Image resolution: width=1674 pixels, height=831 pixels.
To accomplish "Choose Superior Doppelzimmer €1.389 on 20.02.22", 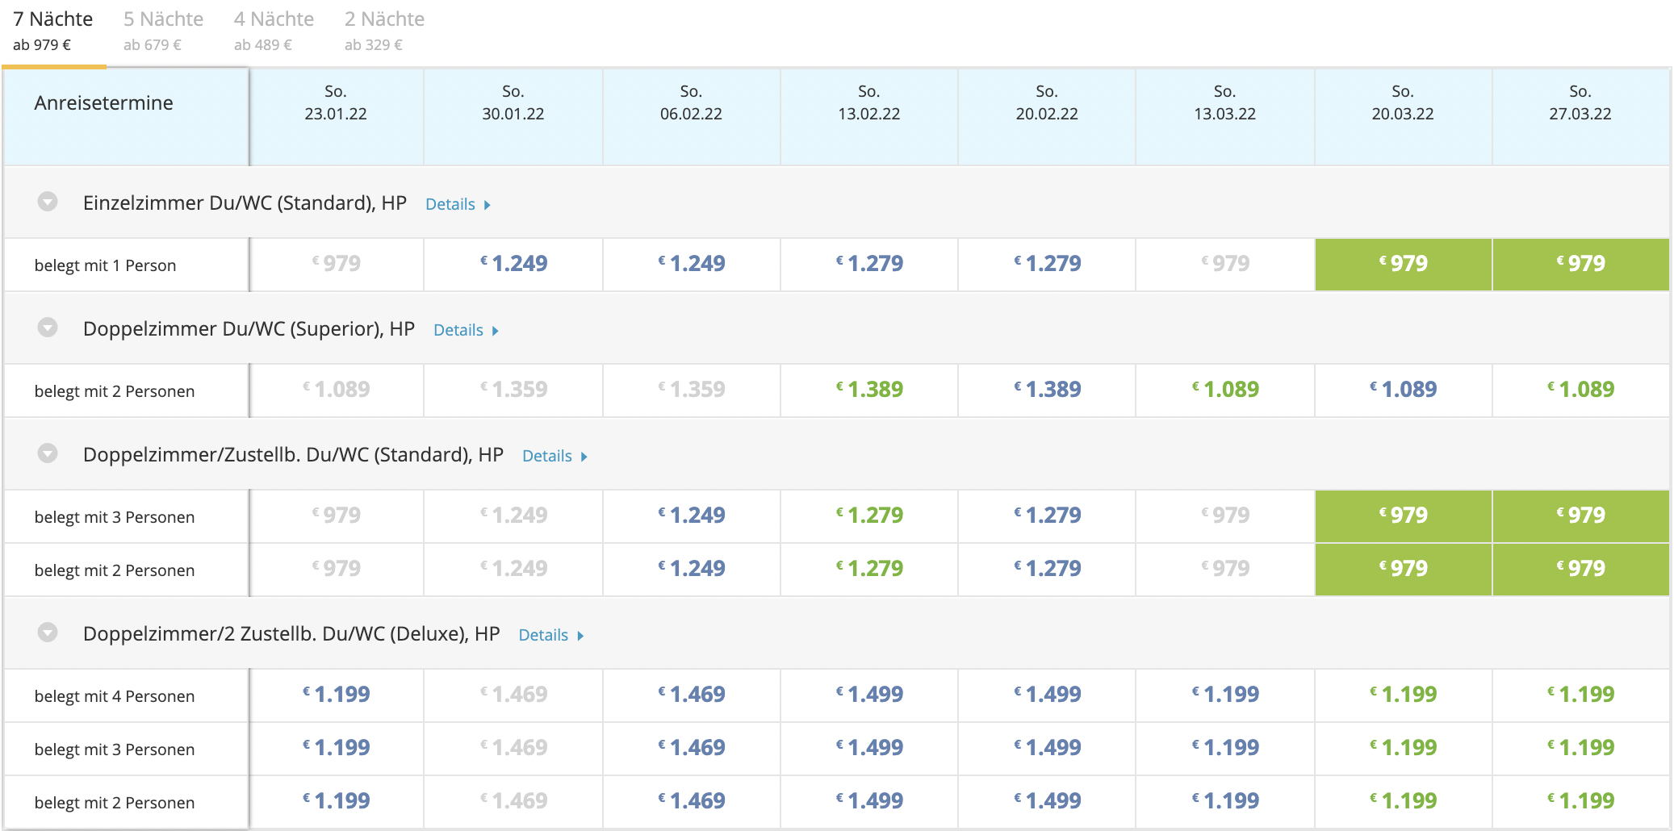I will pos(1047,390).
